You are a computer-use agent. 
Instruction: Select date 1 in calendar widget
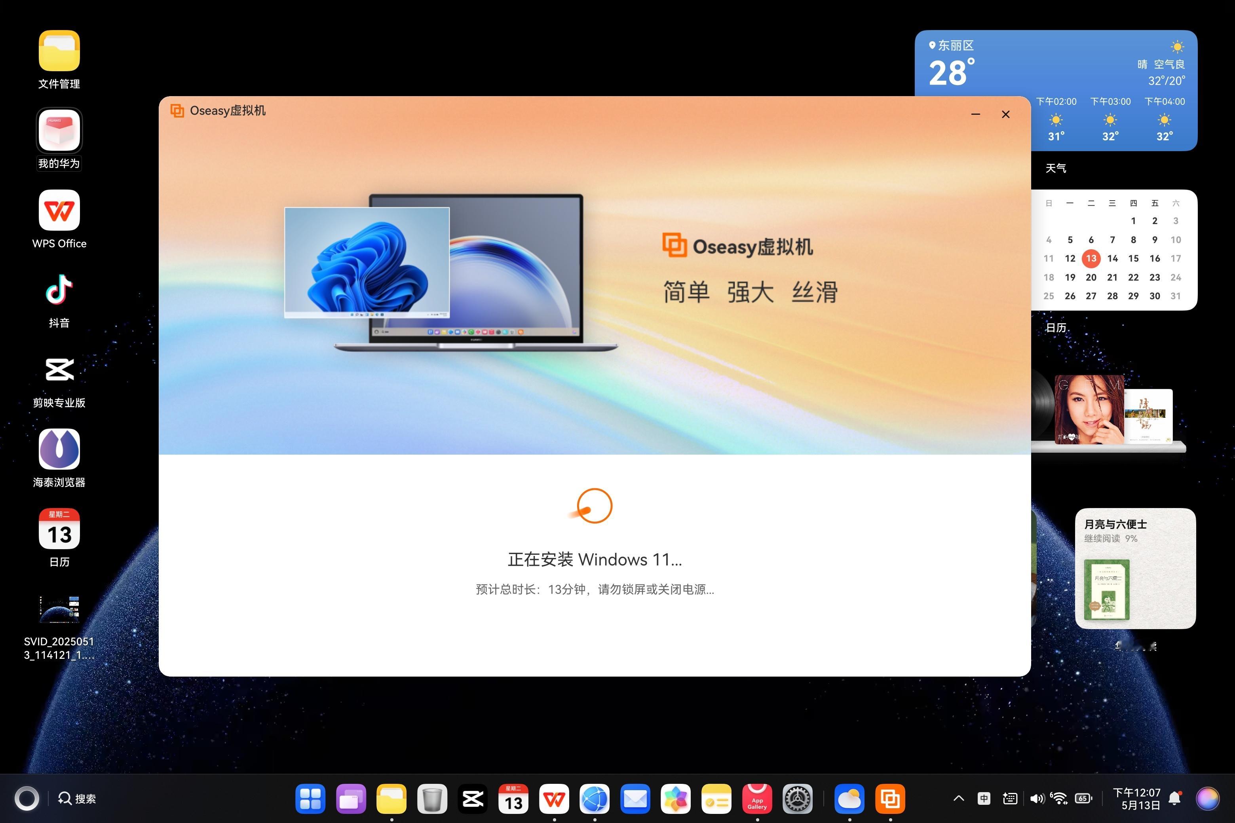pyautogui.click(x=1133, y=221)
